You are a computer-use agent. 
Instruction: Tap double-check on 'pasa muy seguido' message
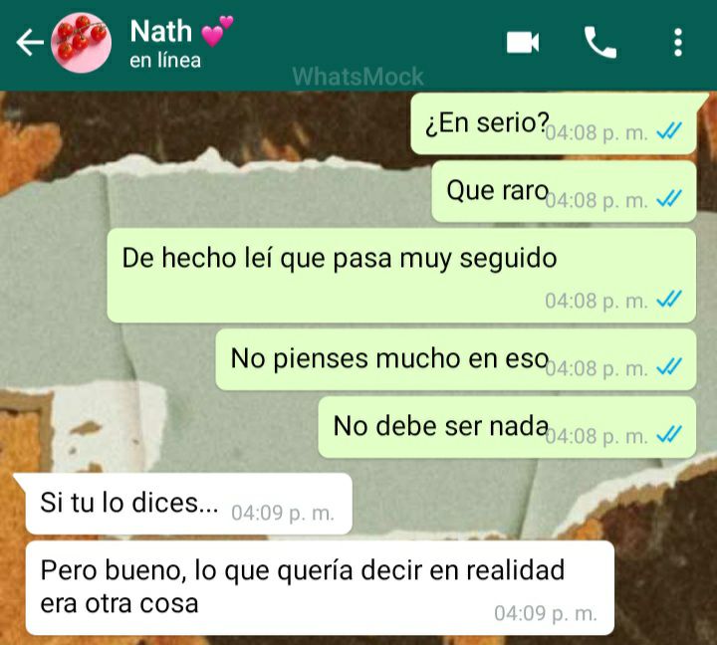669,300
